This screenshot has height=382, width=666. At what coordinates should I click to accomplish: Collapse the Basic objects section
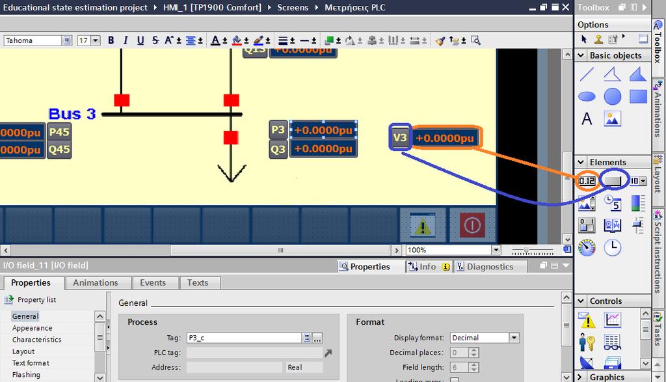tap(581, 55)
